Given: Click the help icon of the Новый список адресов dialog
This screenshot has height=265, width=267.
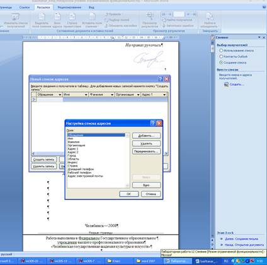Looking at the screenshot, I should pos(161,79).
